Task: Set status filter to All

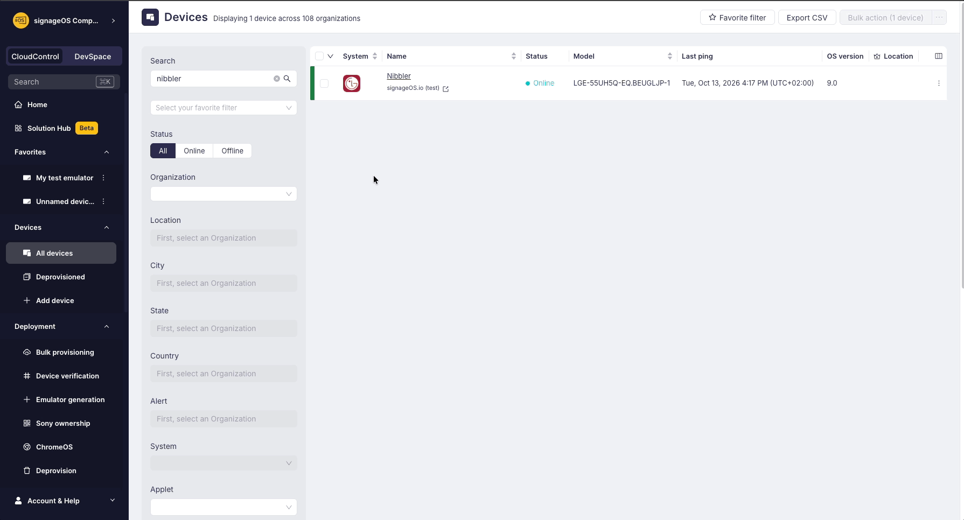Action: 163,151
